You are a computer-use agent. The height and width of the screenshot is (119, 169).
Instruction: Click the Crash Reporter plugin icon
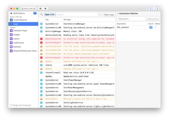[11, 20]
